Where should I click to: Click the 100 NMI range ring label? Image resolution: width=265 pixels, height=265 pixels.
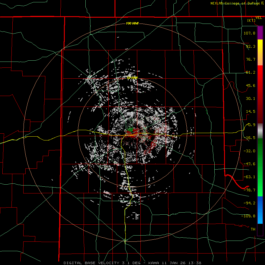pos(132,23)
